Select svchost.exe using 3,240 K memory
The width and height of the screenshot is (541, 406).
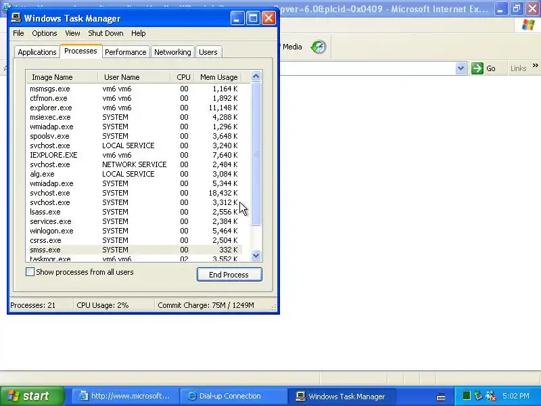pos(134,145)
